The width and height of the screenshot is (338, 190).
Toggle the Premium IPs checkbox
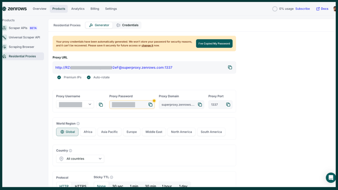tap(59, 77)
